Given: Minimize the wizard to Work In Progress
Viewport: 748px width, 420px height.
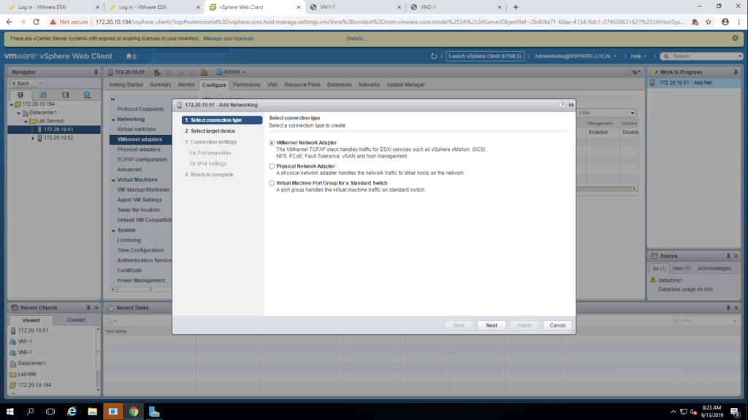Looking at the screenshot, I should [x=570, y=105].
